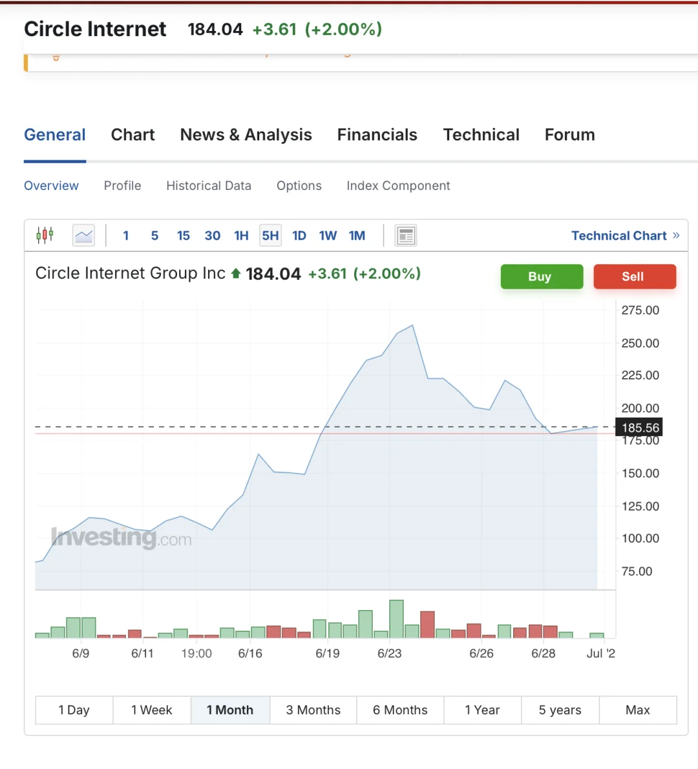Open the Technical Chart link
This screenshot has height=769, width=698.
click(x=619, y=236)
